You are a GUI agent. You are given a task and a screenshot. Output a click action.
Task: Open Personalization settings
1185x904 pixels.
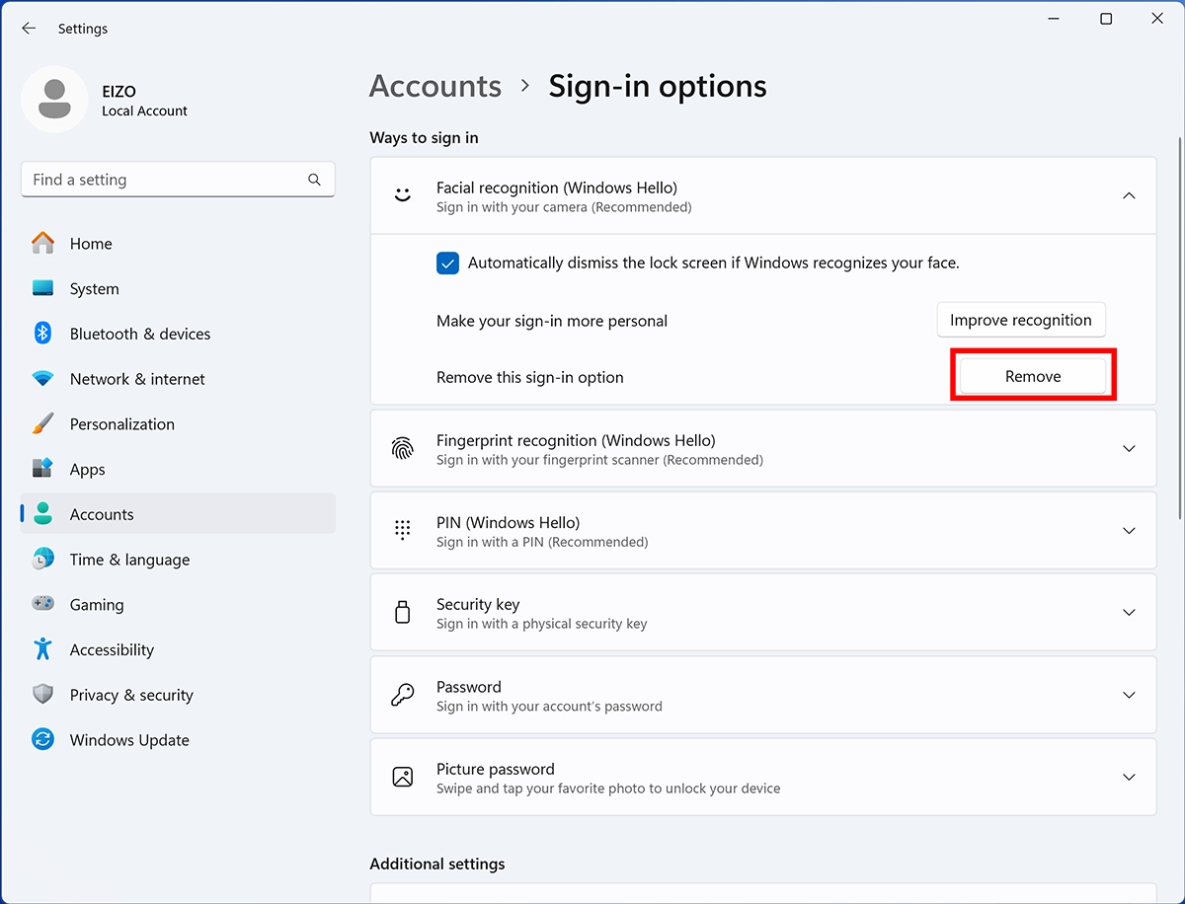pyautogui.click(x=178, y=424)
